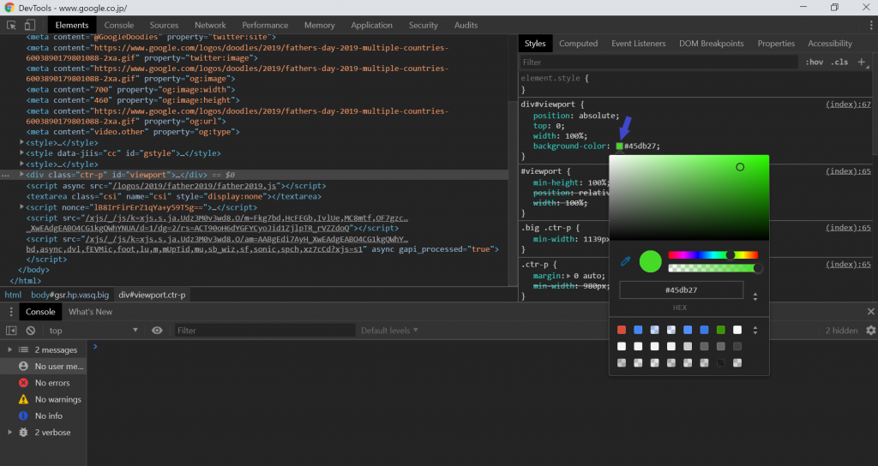Click the Elements panel vertical scrollbar
The width and height of the screenshot is (878, 466).
tap(513, 193)
